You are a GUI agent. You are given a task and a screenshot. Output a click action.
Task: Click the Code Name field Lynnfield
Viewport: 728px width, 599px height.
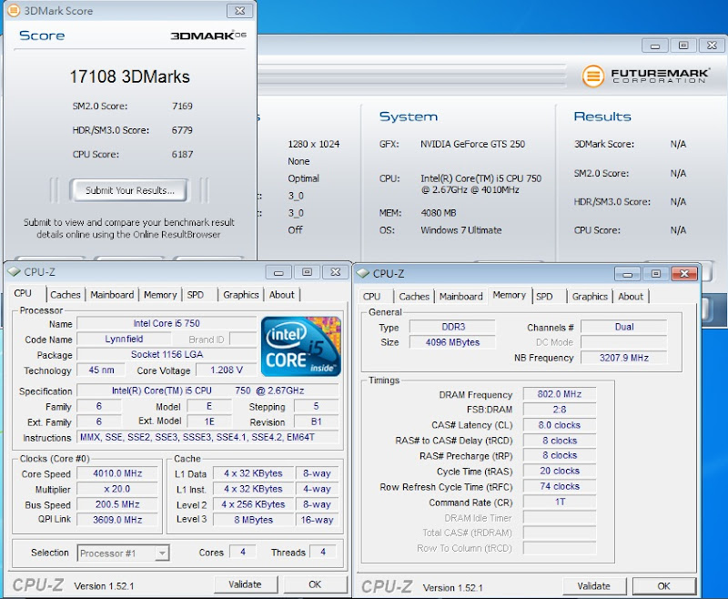pos(124,340)
